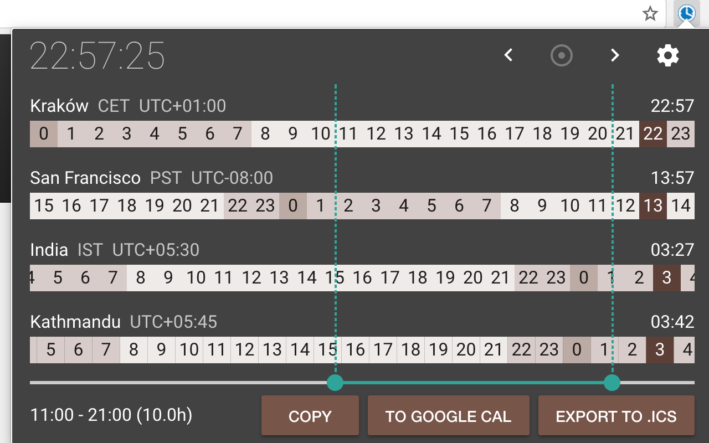Click the previous day left arrow
This screenshot has height=443, width=709.
coord(508,55)
